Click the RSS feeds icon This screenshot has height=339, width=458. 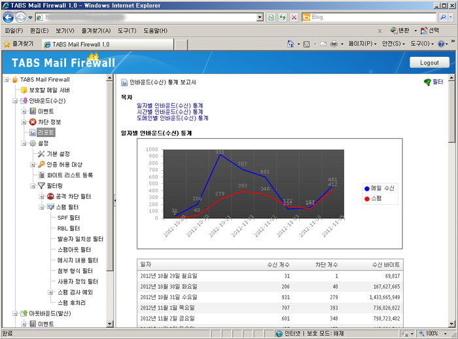[306, 44]
